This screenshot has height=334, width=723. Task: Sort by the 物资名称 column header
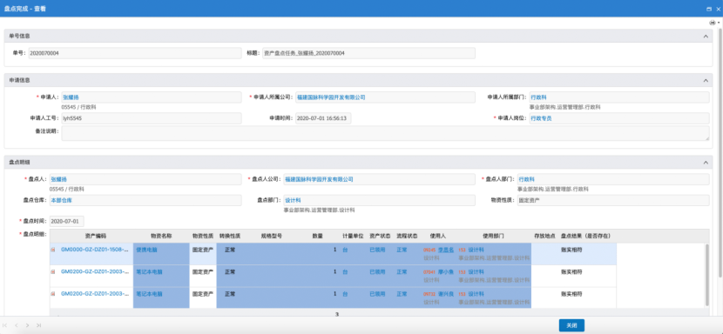point(161,236)
